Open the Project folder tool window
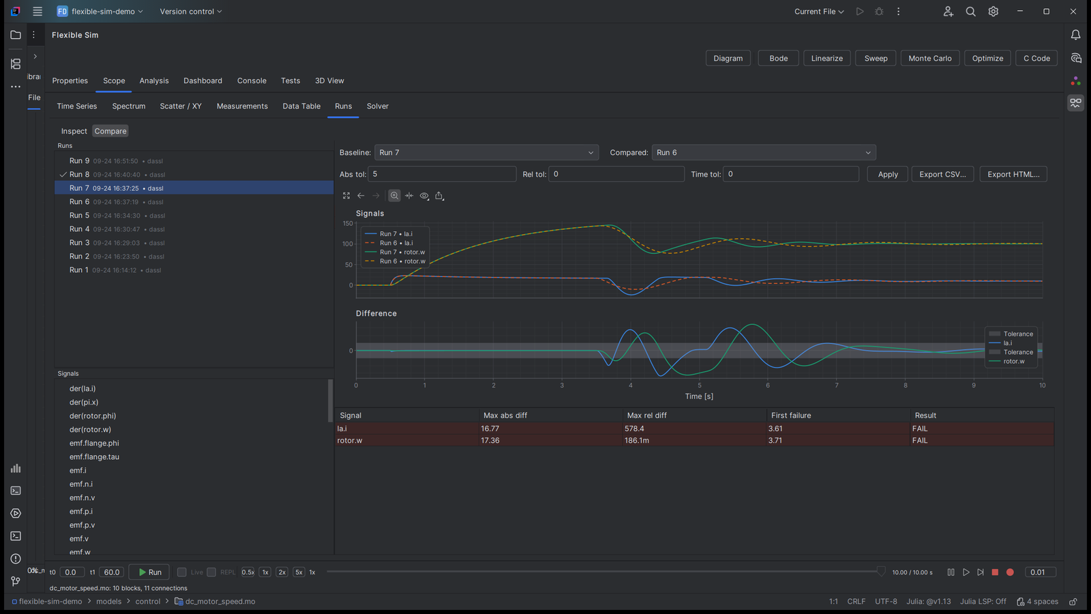This screenshot has width=1091, height=614. click(16, 35)
